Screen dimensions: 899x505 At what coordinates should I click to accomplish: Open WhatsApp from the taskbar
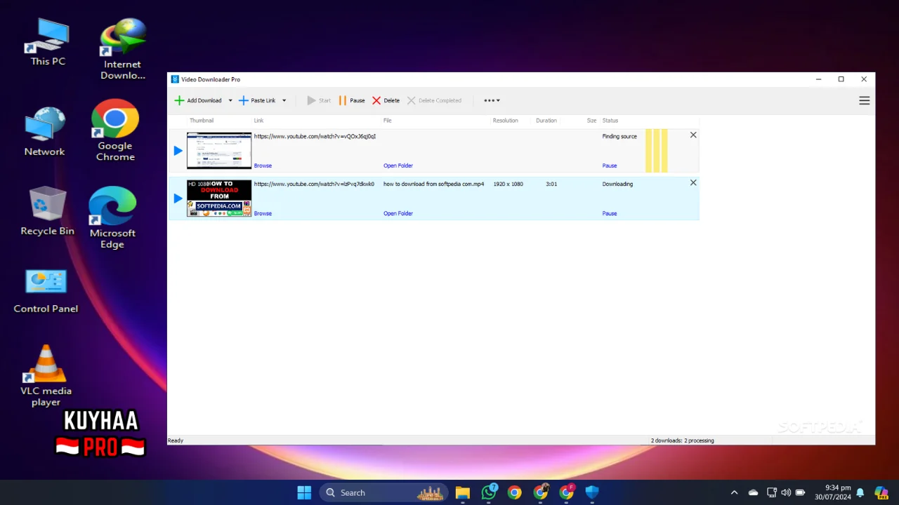pyautogui.click(x=489, y=492)
